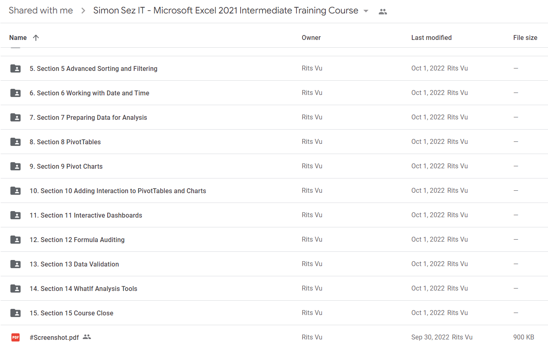
Task: Select '5. Section 5 Advanced Sorting and Filtering'
Action: pos(93,68)
